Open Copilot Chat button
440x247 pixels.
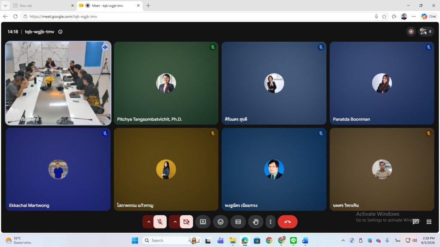tap(429, 17)
